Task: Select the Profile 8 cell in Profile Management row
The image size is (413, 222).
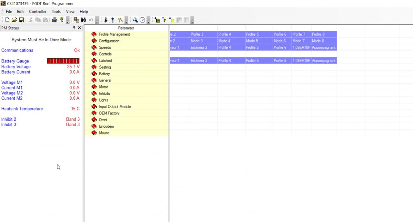Action: click(324, 34)
